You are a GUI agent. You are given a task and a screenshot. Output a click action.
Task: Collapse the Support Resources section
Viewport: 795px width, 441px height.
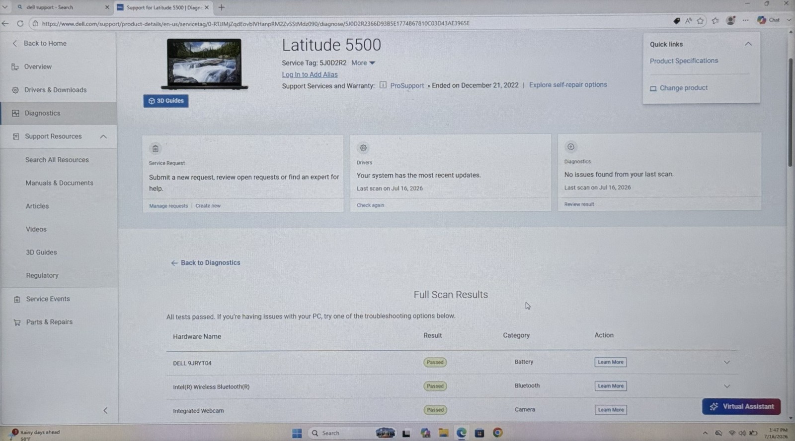tap(103, 136)
